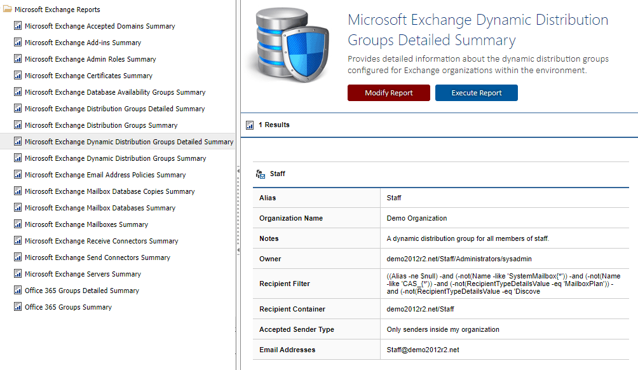Click Only senders inside my organization value
The height and width of the screenshot is (370, 638).
[443, 330]
